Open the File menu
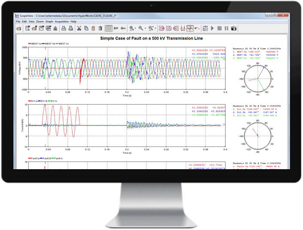The width and height of the screenshot is (303, 230). click(18, 21)
